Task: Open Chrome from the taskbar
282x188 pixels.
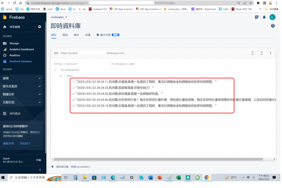Action: 207,178
